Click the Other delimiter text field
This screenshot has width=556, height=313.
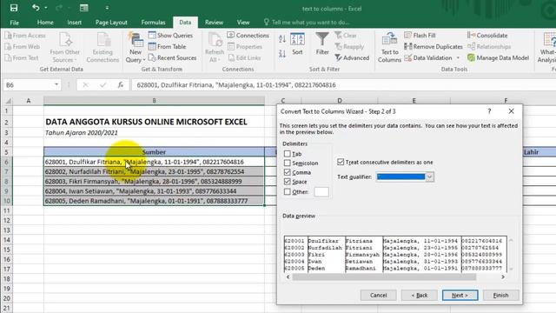tap(321, 192)
